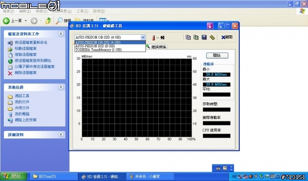
Task: Click the publish-to-web globe icon
Action: tap(10, 61)
